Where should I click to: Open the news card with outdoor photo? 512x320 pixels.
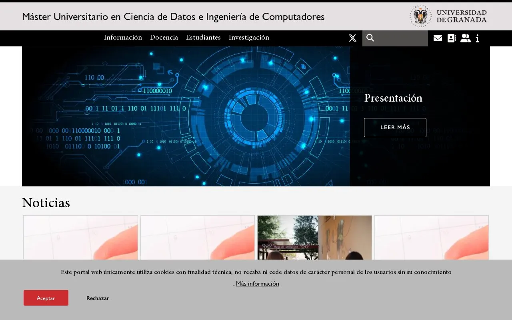(x=314, y=238)
